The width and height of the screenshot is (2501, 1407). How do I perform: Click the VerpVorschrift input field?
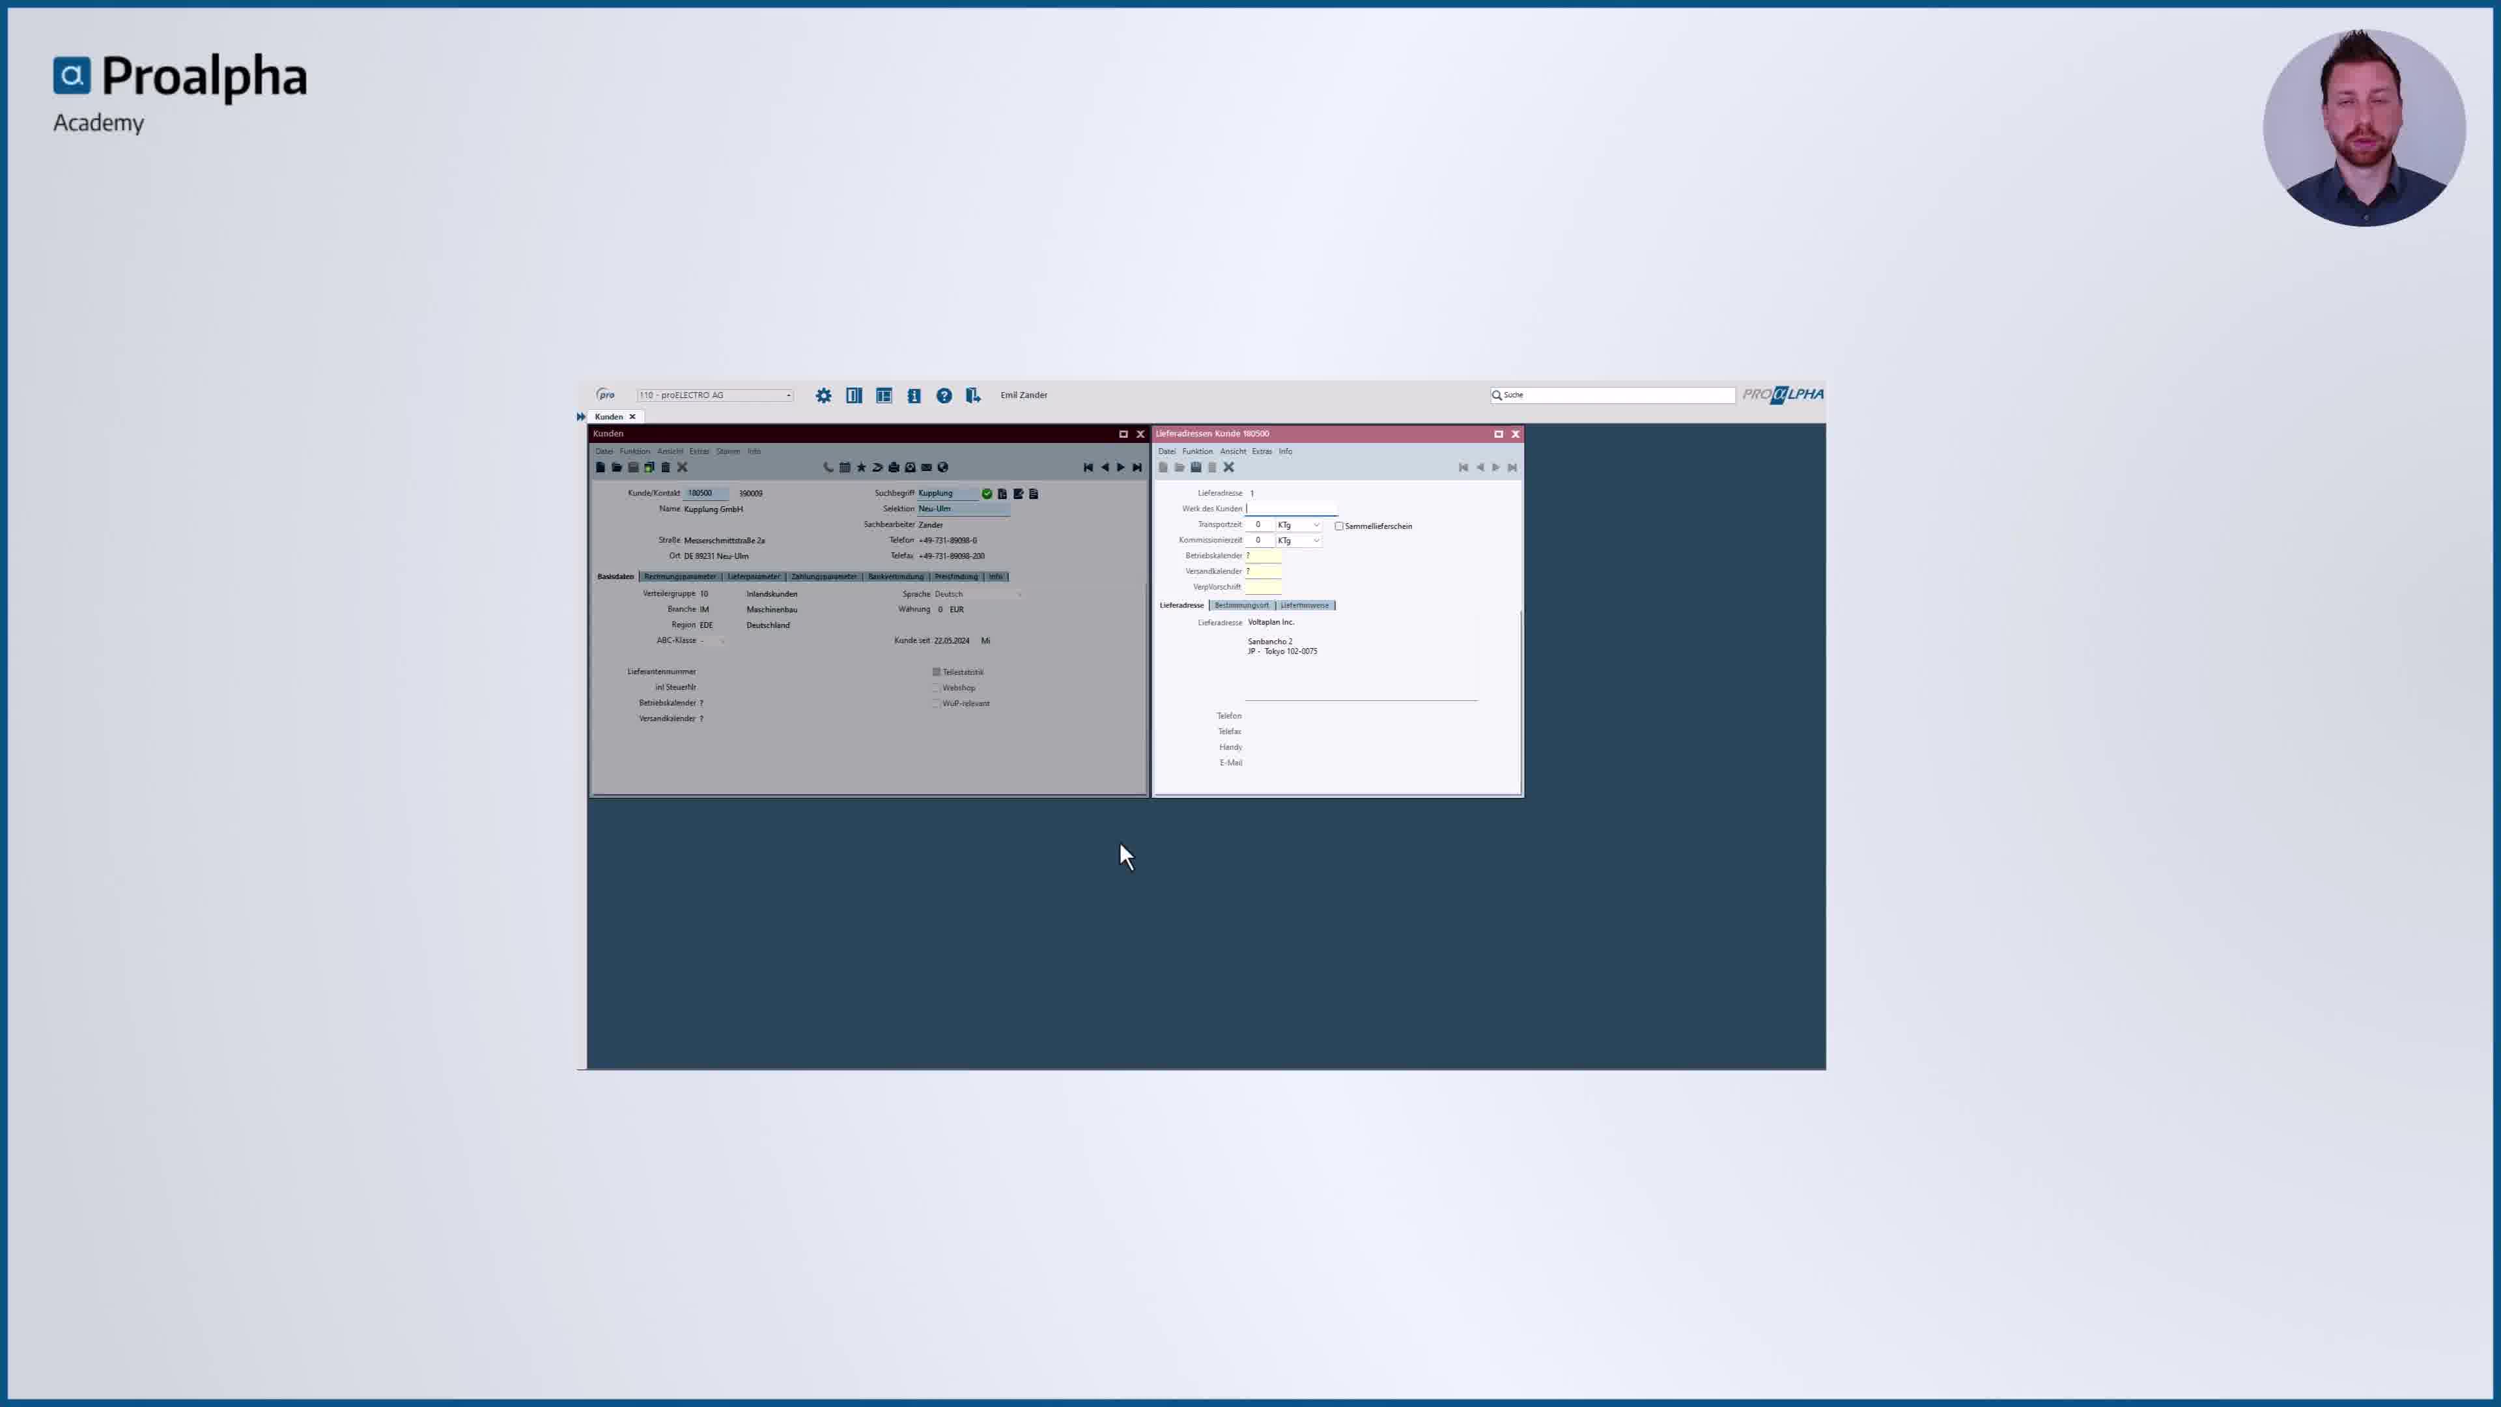(x=1263, y=586)
